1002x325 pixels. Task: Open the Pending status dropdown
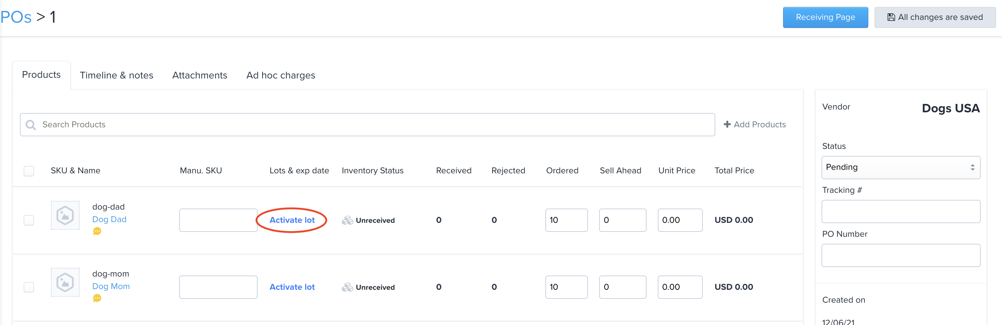point(901,167)
